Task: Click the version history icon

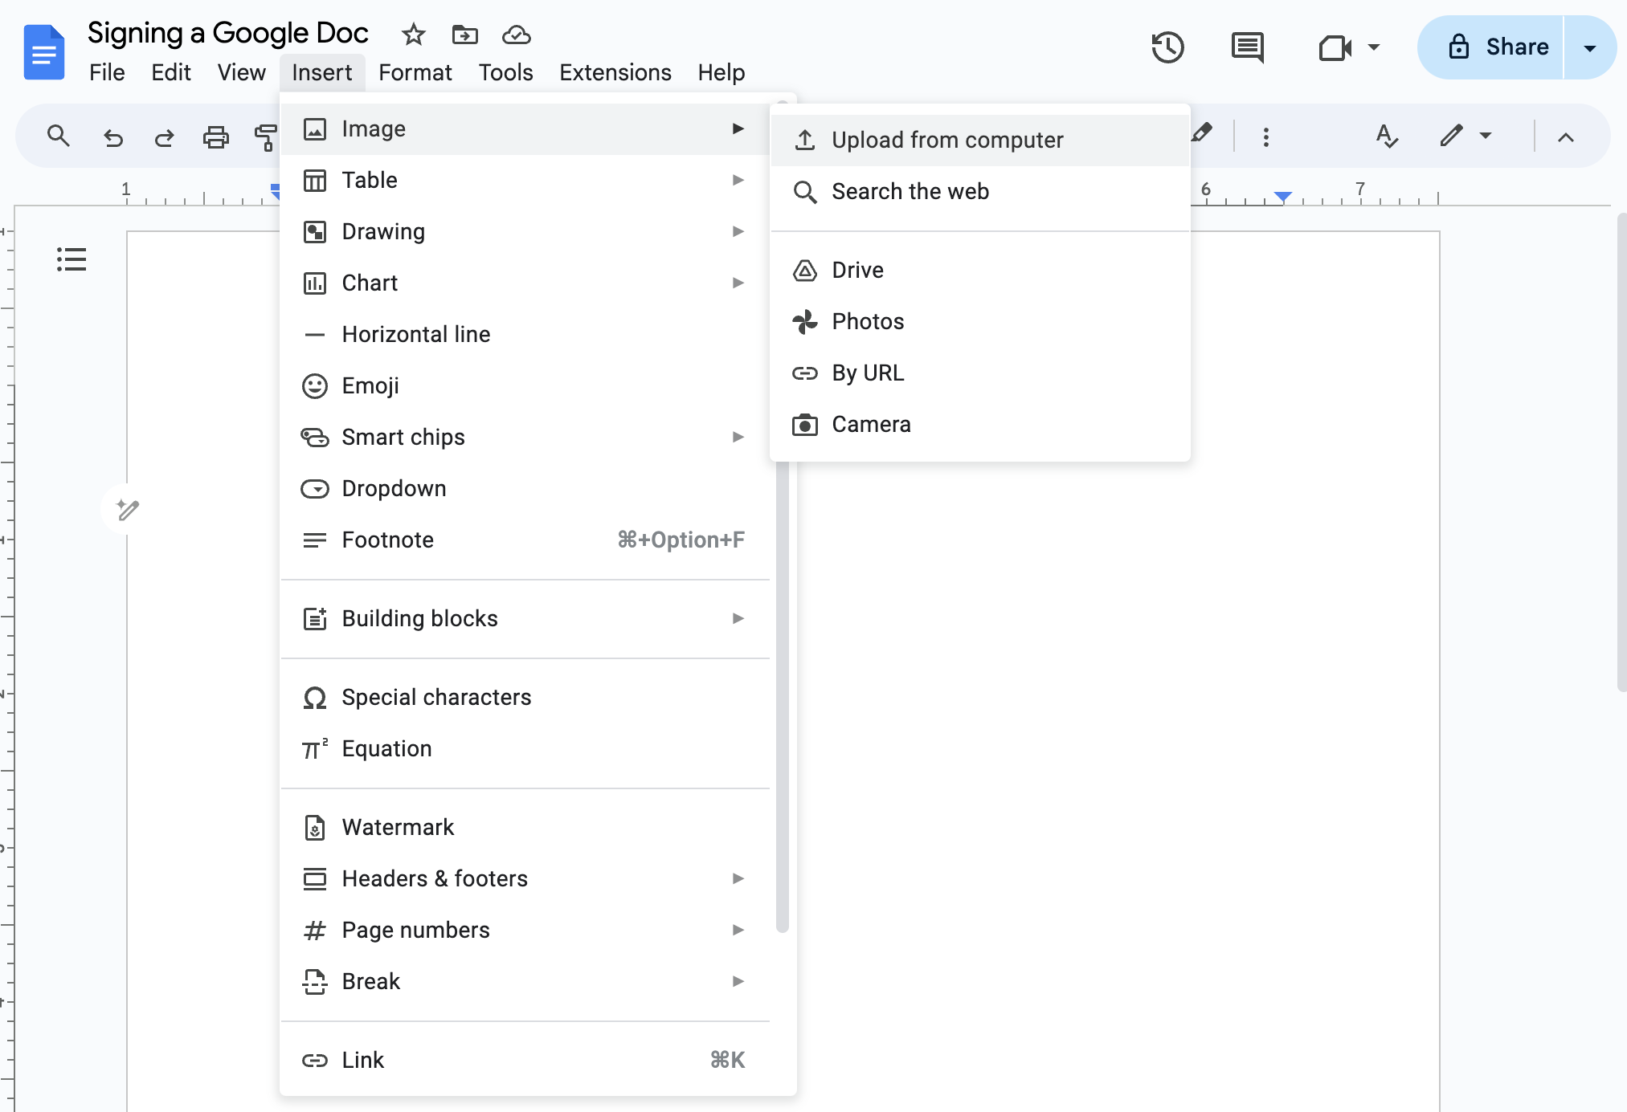Action: 1167,47
